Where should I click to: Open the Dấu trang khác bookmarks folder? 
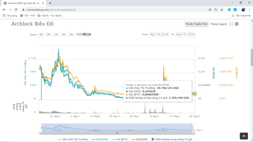click(241, 16)
